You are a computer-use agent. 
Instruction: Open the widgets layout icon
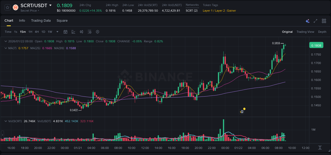point(324,21)
